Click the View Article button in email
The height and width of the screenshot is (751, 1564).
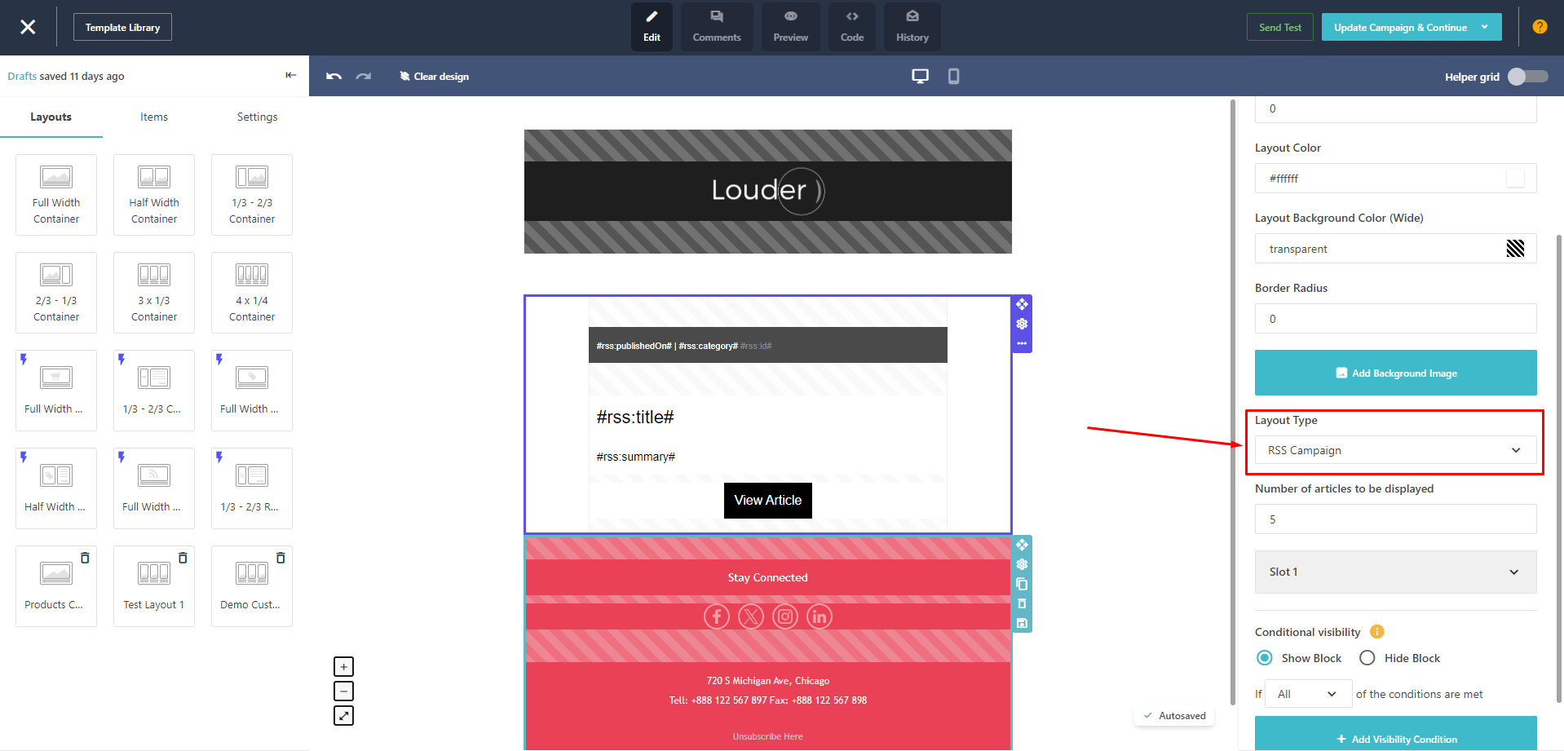tap(767, 500)
